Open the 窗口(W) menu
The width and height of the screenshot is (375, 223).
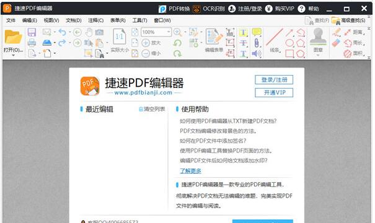[x=162, y=20]
